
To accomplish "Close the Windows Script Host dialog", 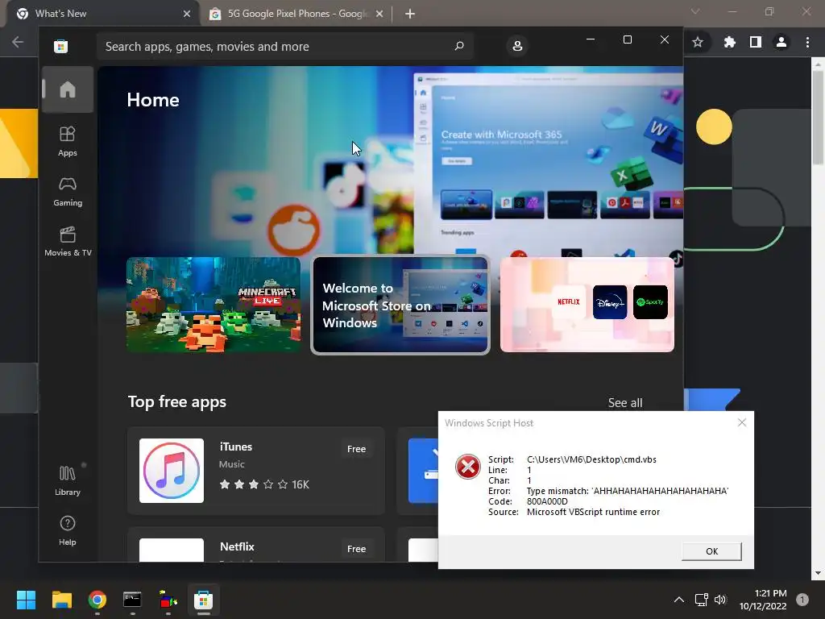I will pyautogui.click(x=742, y=422).
